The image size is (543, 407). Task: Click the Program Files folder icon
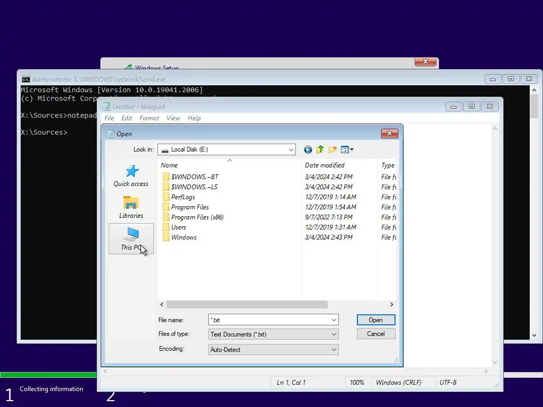click(x=166, y=207)
